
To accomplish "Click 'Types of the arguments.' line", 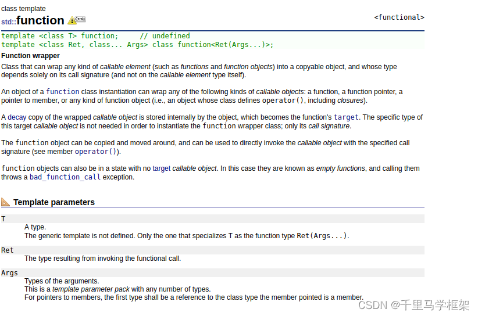I will click(62, 281).
